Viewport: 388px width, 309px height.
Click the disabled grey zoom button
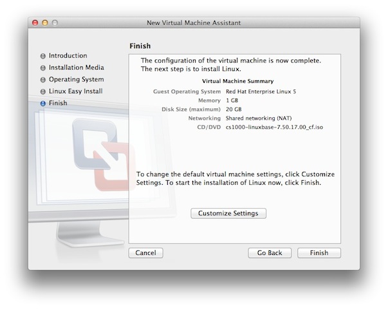(x=55, y=23)
